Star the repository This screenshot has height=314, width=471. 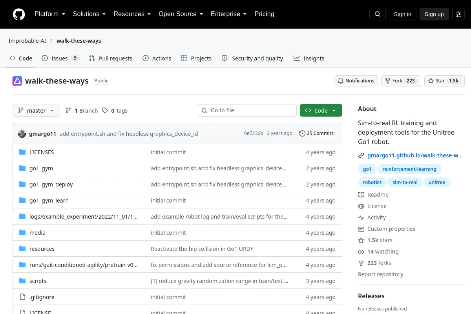[x=444, y=81]
